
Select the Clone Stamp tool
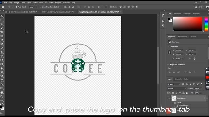pos(2,52)
